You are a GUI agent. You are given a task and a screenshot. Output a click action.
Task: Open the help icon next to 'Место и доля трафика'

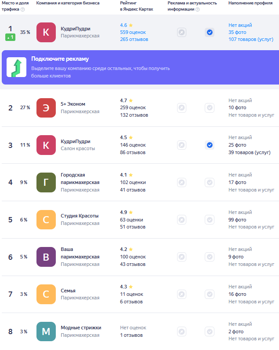(x=22, y=9)
